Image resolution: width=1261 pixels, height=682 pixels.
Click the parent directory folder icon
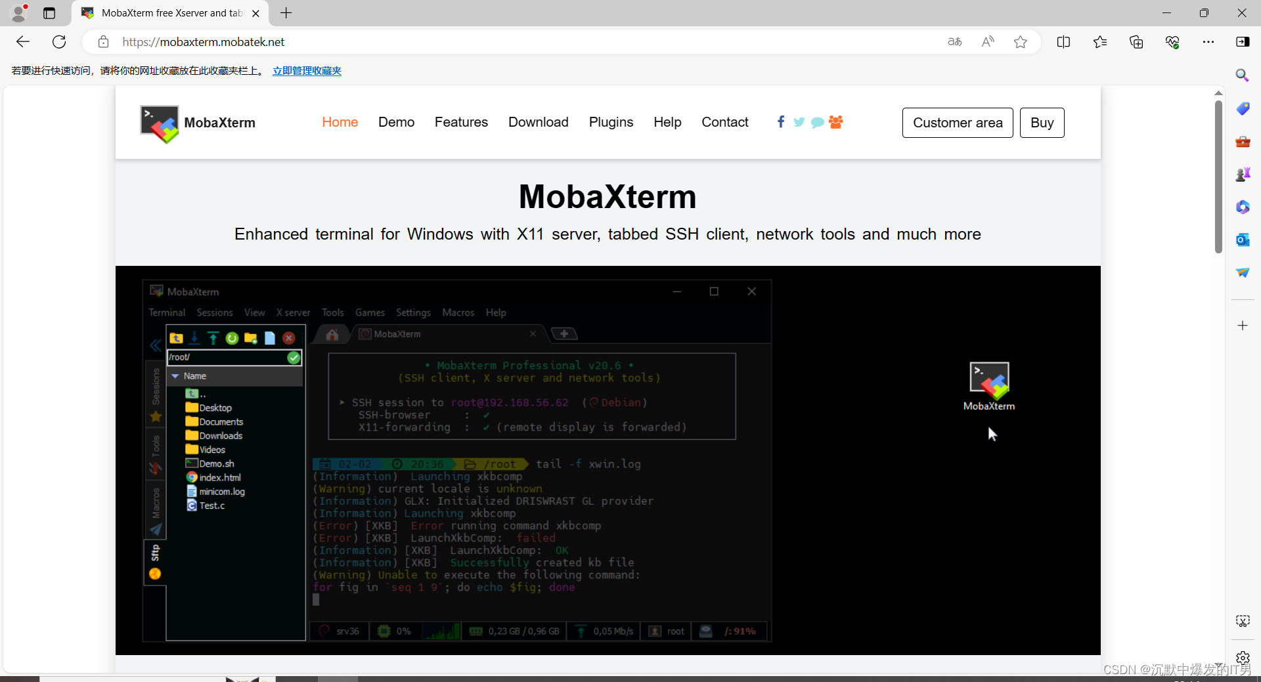click(176, 338)
